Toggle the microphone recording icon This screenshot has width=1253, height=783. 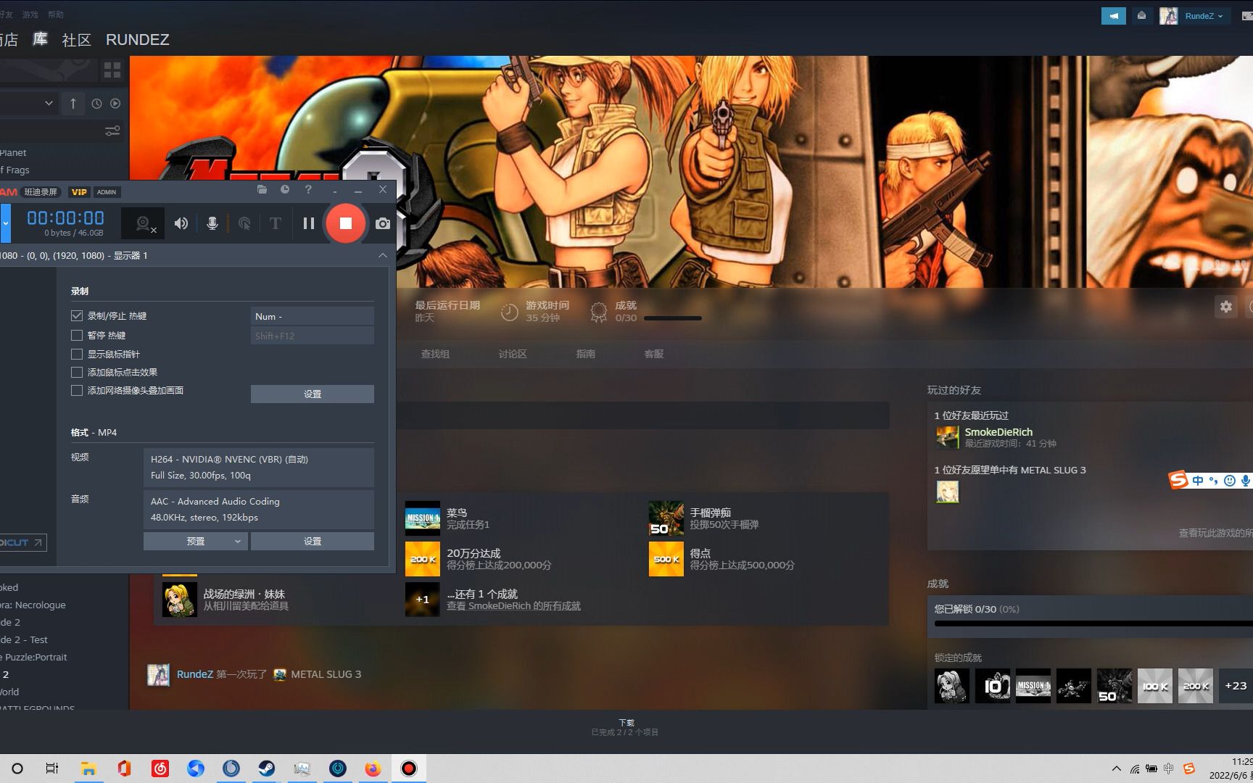click(212, 223)
